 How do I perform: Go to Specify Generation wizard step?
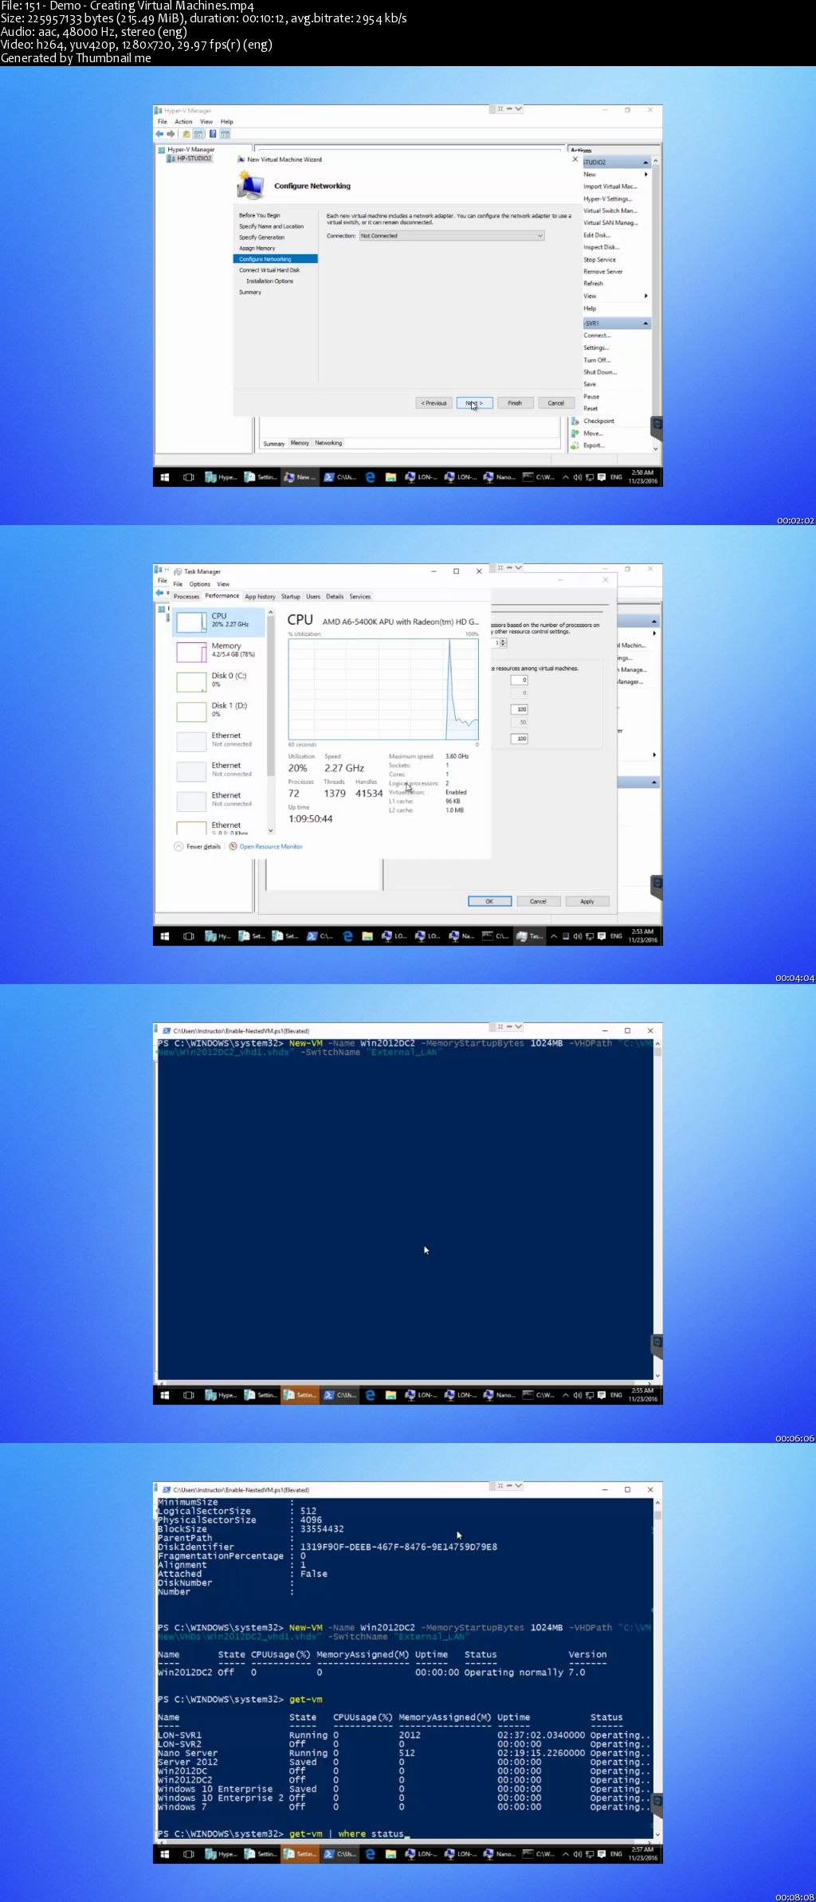pos(261,237)
